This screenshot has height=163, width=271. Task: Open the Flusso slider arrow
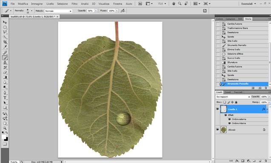coord(117,11)
